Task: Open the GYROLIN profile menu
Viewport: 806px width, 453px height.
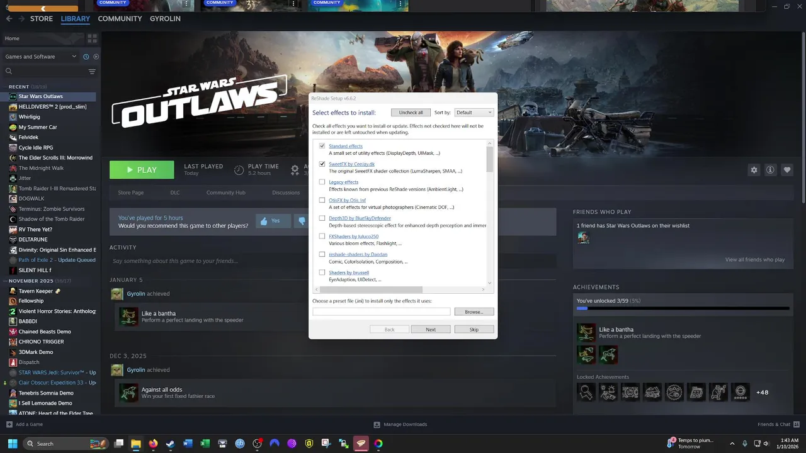Action: (x=165, y=19)
